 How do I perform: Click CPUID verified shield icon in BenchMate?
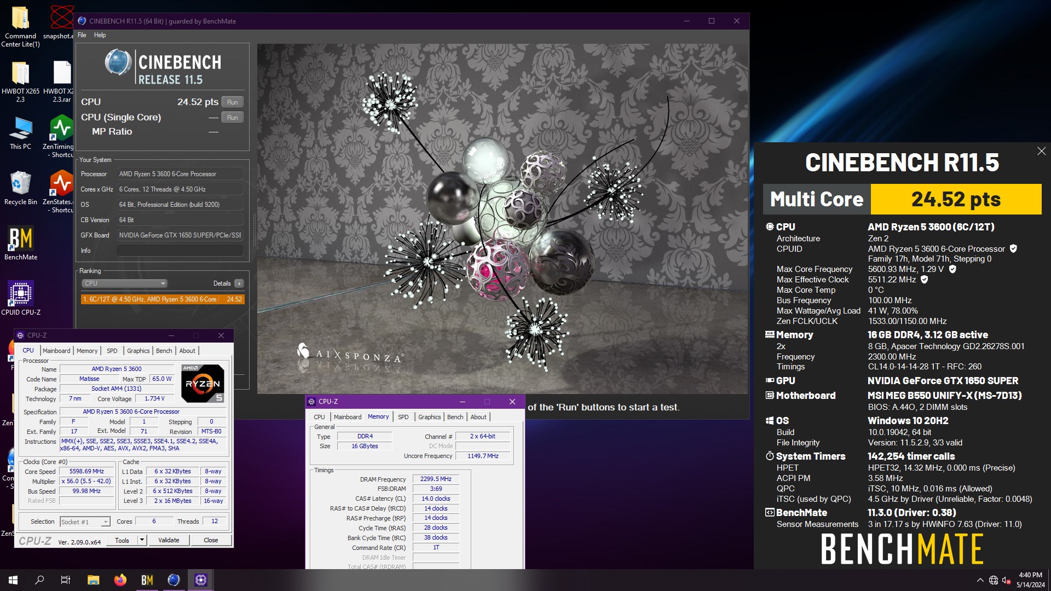tap(1013, 248)
